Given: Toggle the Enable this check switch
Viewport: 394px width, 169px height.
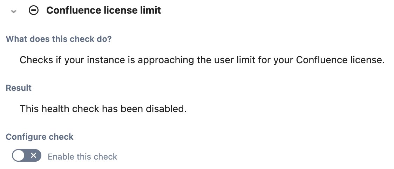Looking at the screenshot, I should coord(26,155).
